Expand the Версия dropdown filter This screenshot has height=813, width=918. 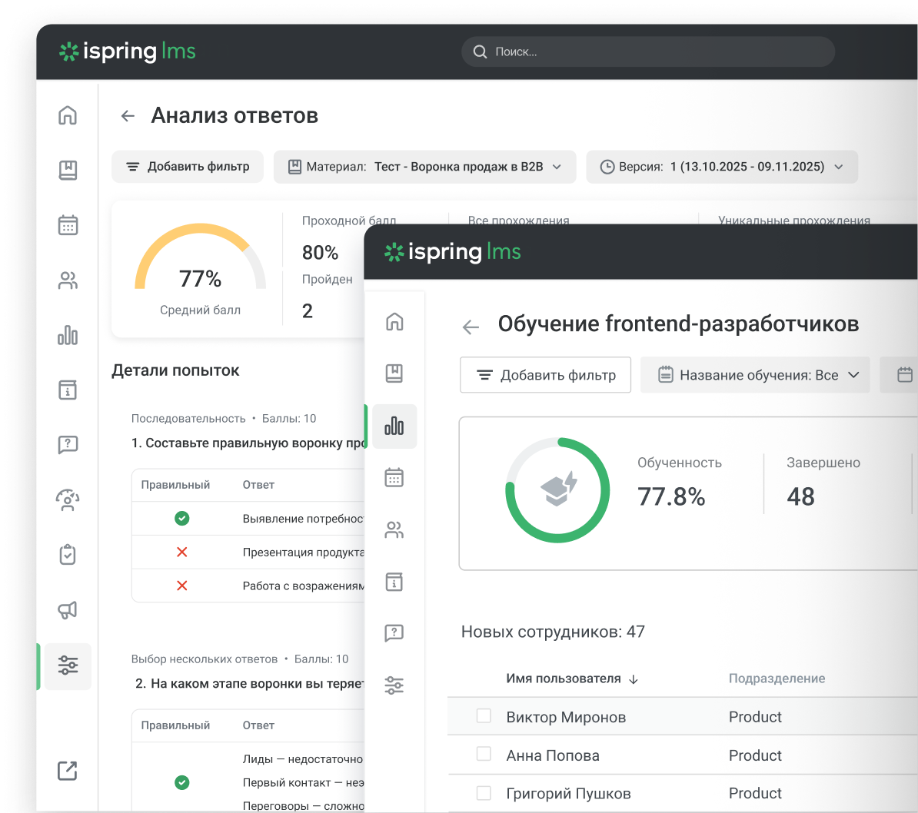[x=721, y=167]
